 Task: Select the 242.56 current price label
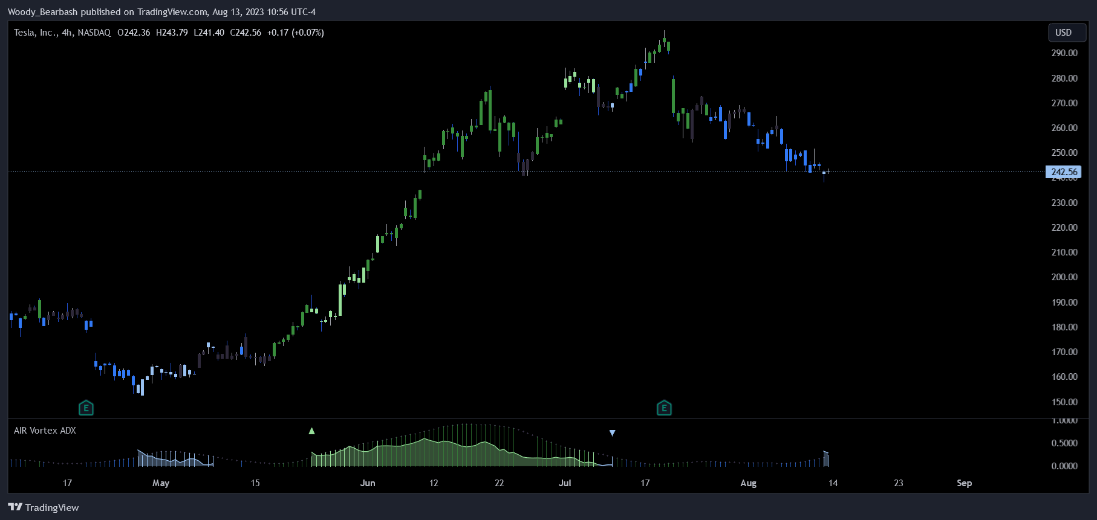click(x=1063, y=172)
